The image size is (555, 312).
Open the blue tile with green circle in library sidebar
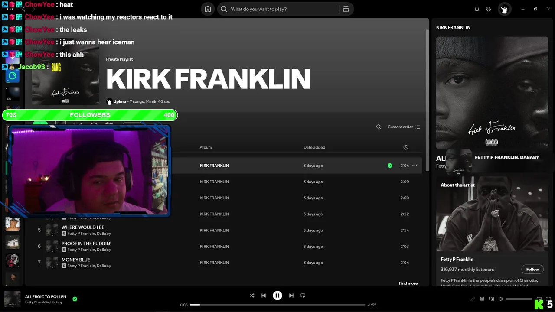pyautogui.click(x=12, y=76)
